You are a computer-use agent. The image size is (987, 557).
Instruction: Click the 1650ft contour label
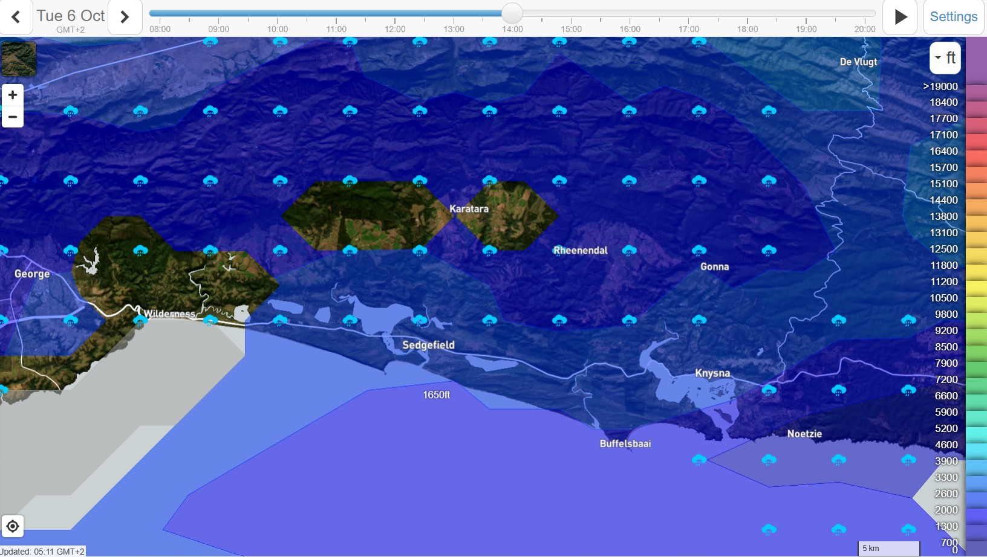437,394
